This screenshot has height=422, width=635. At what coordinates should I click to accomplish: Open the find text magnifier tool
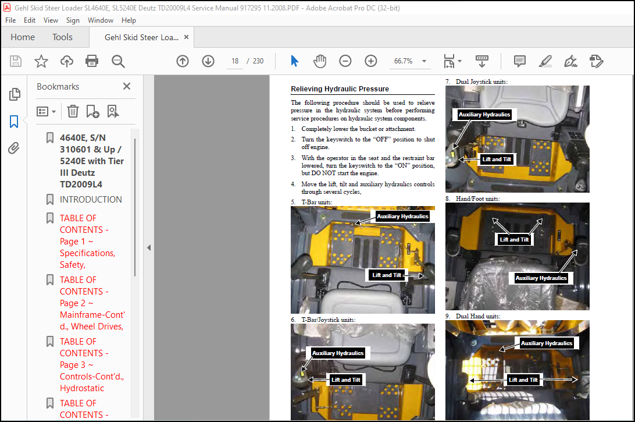click(x=118, y=61)
